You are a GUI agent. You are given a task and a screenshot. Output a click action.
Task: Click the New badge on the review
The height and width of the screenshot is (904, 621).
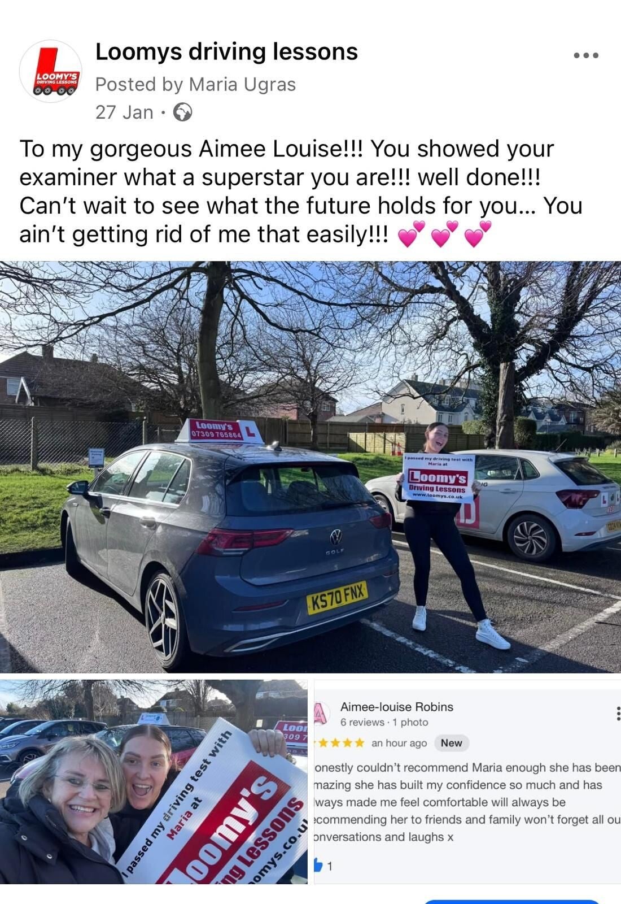[x=452, y=743]
